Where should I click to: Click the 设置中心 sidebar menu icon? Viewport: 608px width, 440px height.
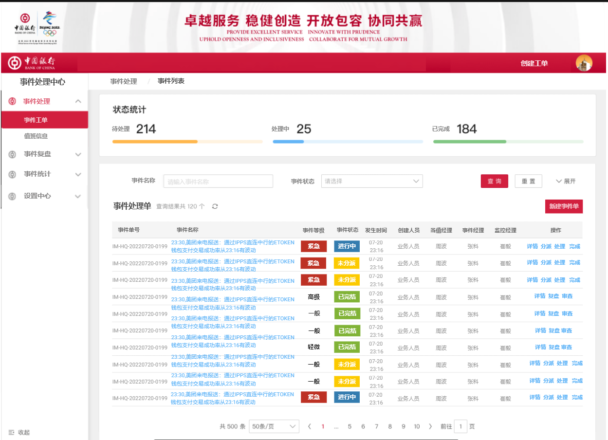[x=12, y=196]
